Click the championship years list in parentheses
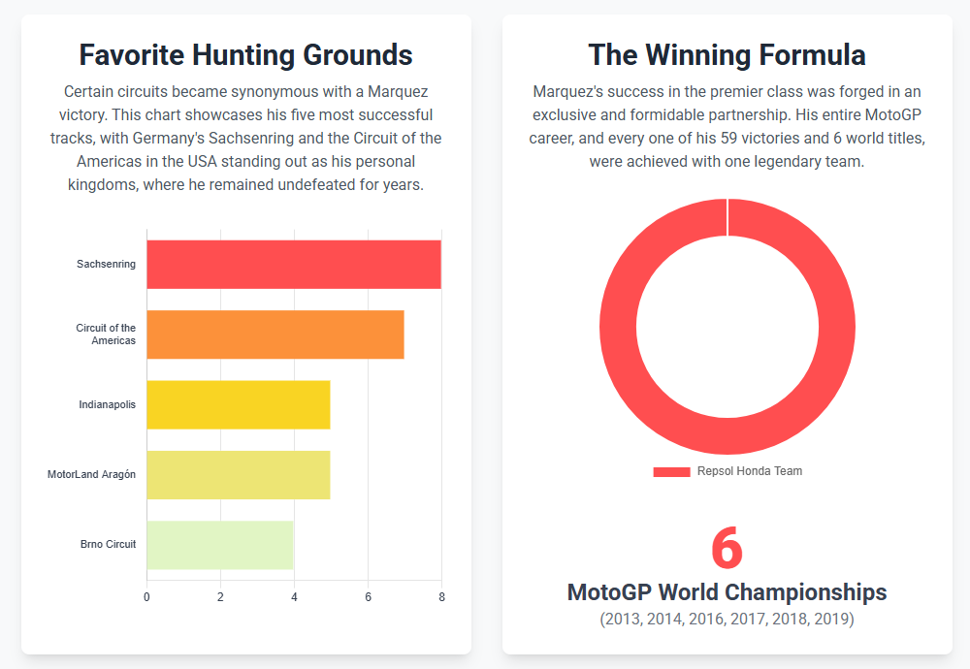The image size is (970, 669). tap(727, 619)
